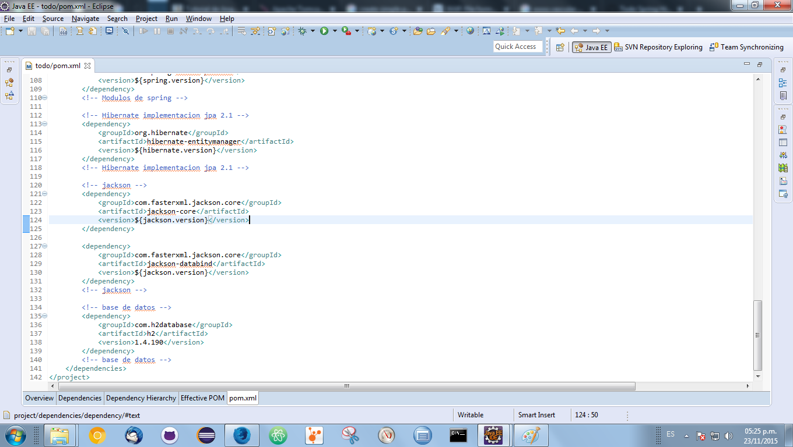The image size is (793, 447).
Task: Maximize the editor area
Action: point(760,64)
